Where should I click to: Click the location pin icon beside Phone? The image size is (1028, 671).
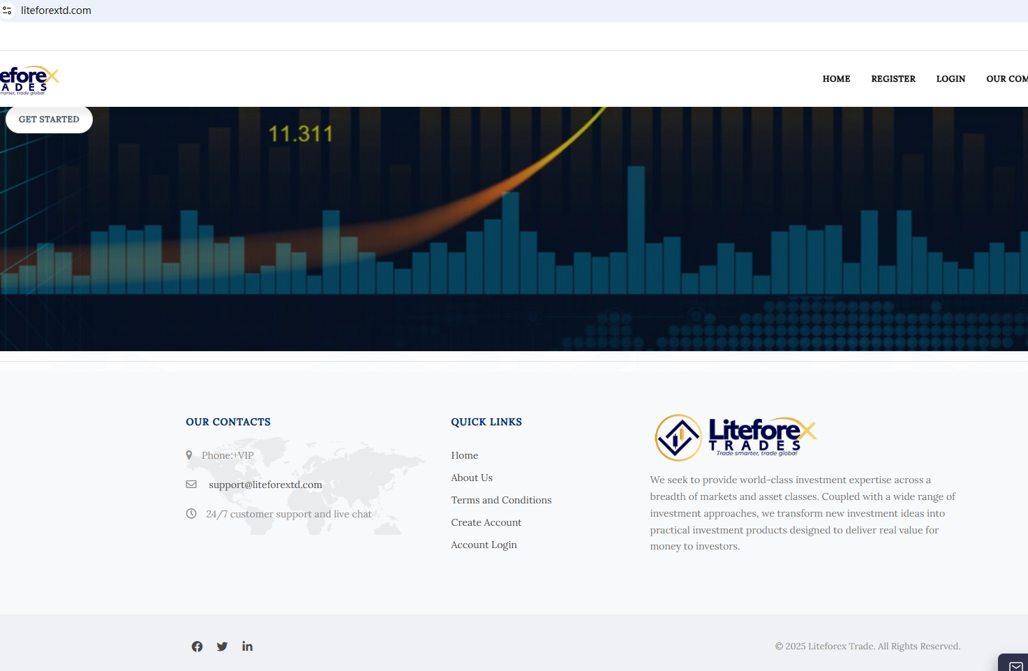[x=189, y=455]
